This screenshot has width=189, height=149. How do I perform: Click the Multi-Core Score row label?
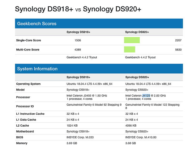(x=28, y=50)
